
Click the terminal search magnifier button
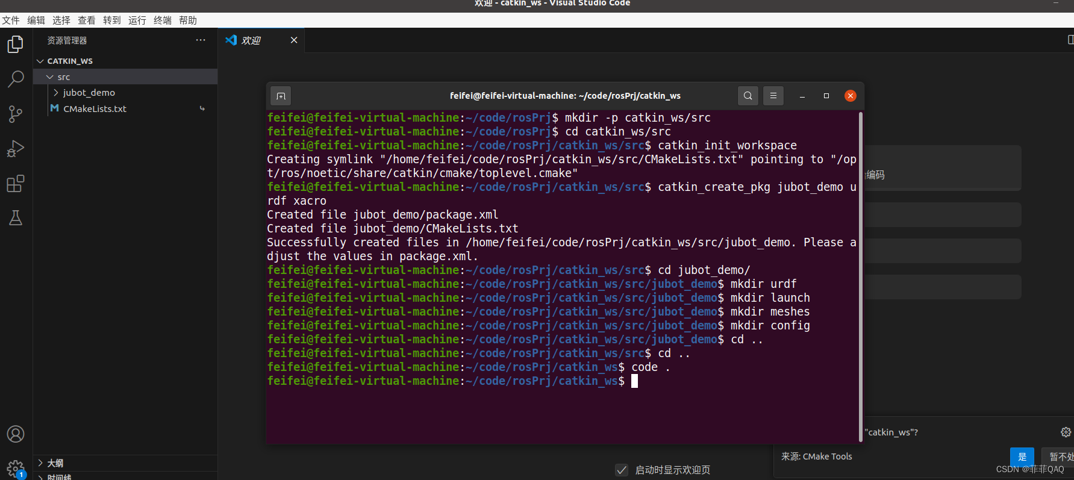point(748,96)
